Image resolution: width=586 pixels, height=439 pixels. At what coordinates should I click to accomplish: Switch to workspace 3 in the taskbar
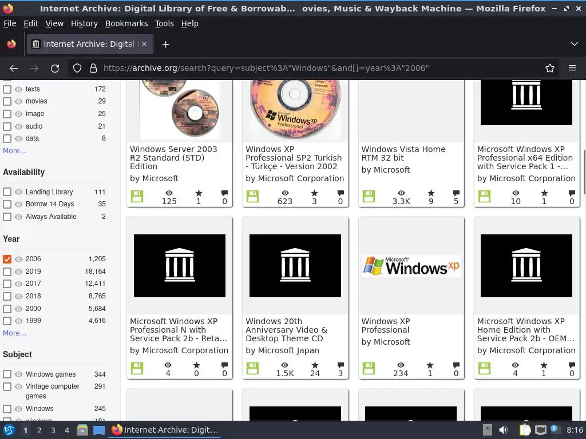coord(53,430)
